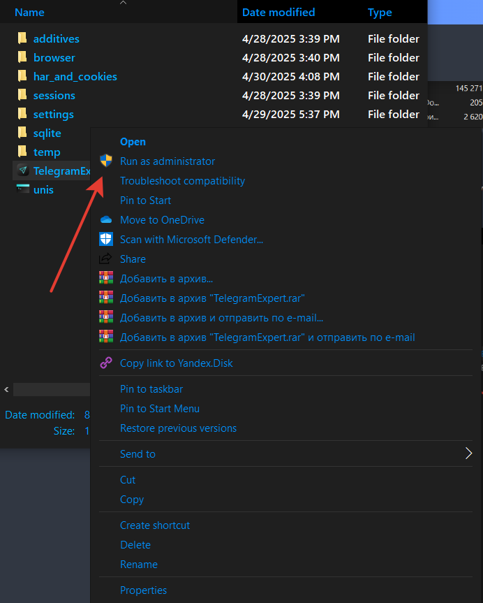Click the Yandex.Disk link icon
Image resolution: width=483 pixels, height=603 pixels.
(x=106, y=363)
